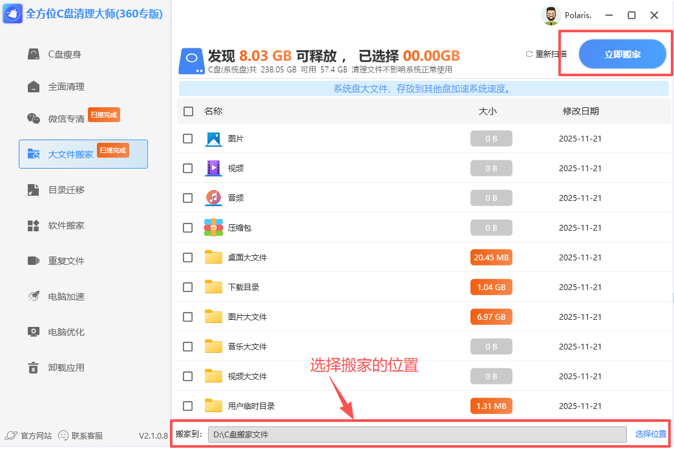Enable the 桌面大文件 checkbox
674x449 pixels.
click(187, 257)
